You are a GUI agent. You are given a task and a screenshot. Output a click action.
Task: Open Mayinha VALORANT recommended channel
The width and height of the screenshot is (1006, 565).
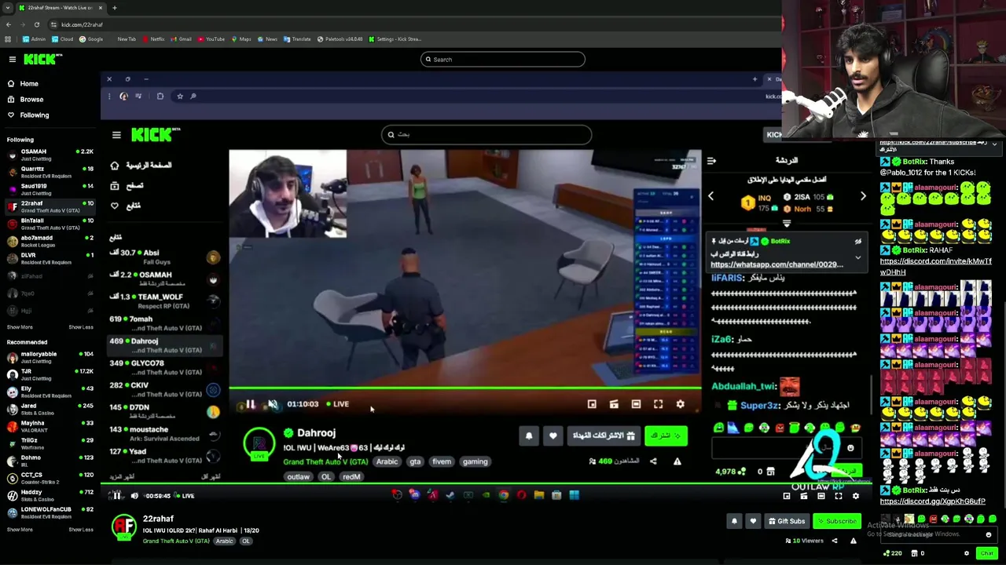pyautogui.click(x=50, y=426)
